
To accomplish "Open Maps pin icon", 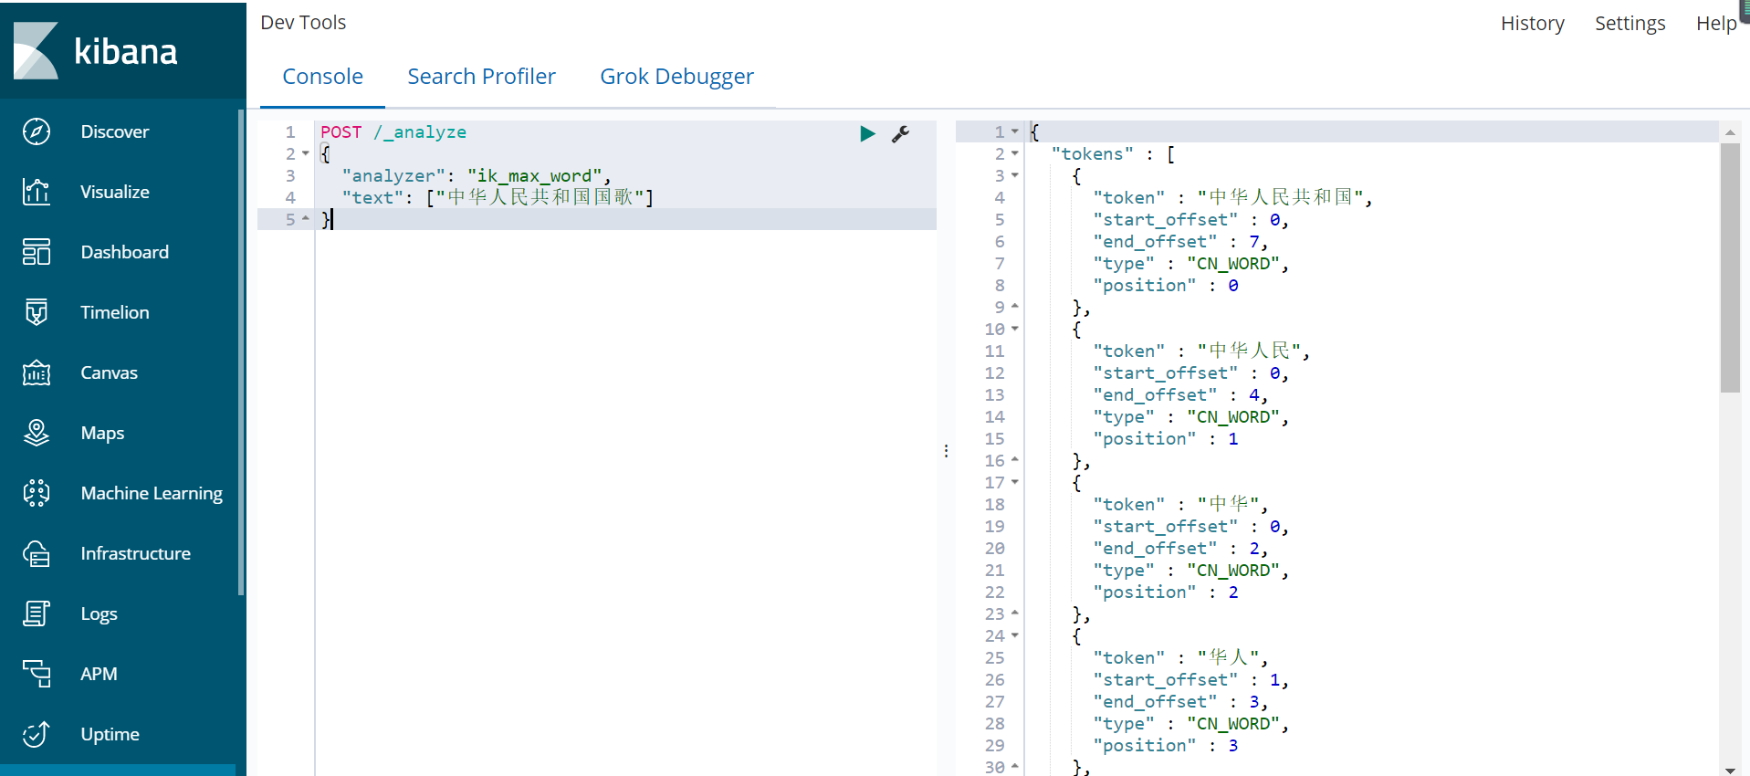I will tap(37, 433).
